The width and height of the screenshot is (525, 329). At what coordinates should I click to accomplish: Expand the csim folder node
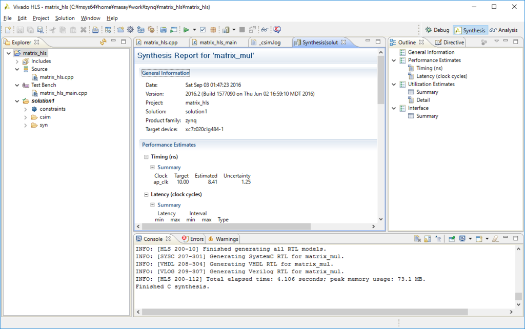26,117
